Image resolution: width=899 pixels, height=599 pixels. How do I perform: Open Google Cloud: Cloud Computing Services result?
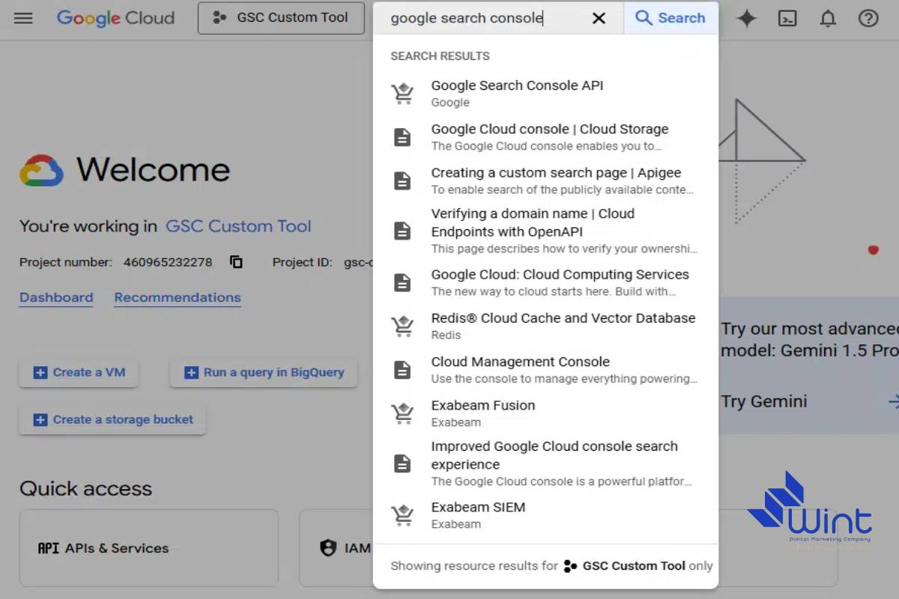point(545,282)
